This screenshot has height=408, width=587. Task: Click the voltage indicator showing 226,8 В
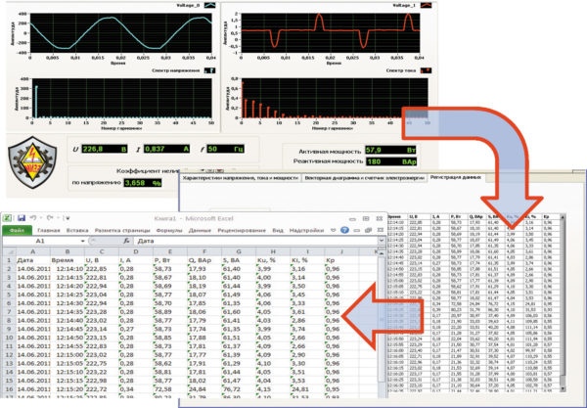(105, 149)
